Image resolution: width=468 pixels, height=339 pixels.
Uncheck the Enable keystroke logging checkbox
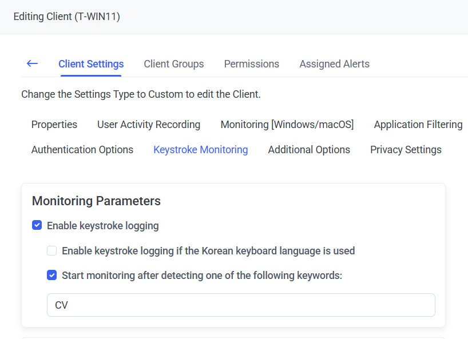[x=37, y=226]
